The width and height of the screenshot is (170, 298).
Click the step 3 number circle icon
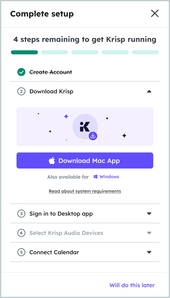(x=21, y=214)
